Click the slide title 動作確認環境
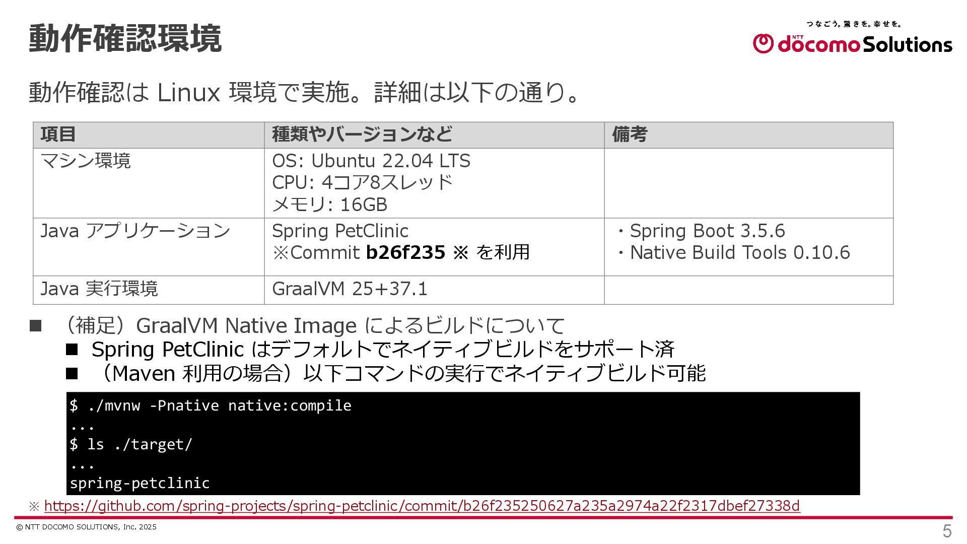Image resolution: width=967 pixels, height=544 pixels. click(125, 39)
